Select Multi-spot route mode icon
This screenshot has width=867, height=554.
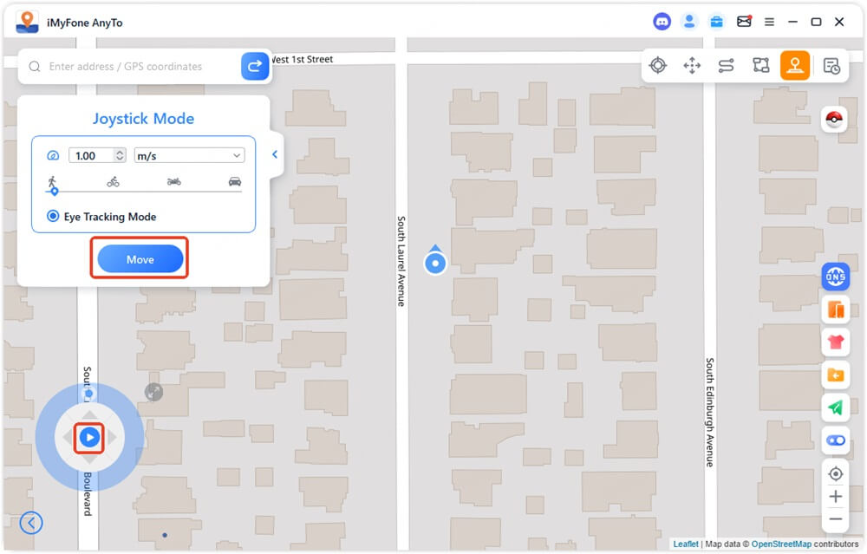click(x=761, y=65)
